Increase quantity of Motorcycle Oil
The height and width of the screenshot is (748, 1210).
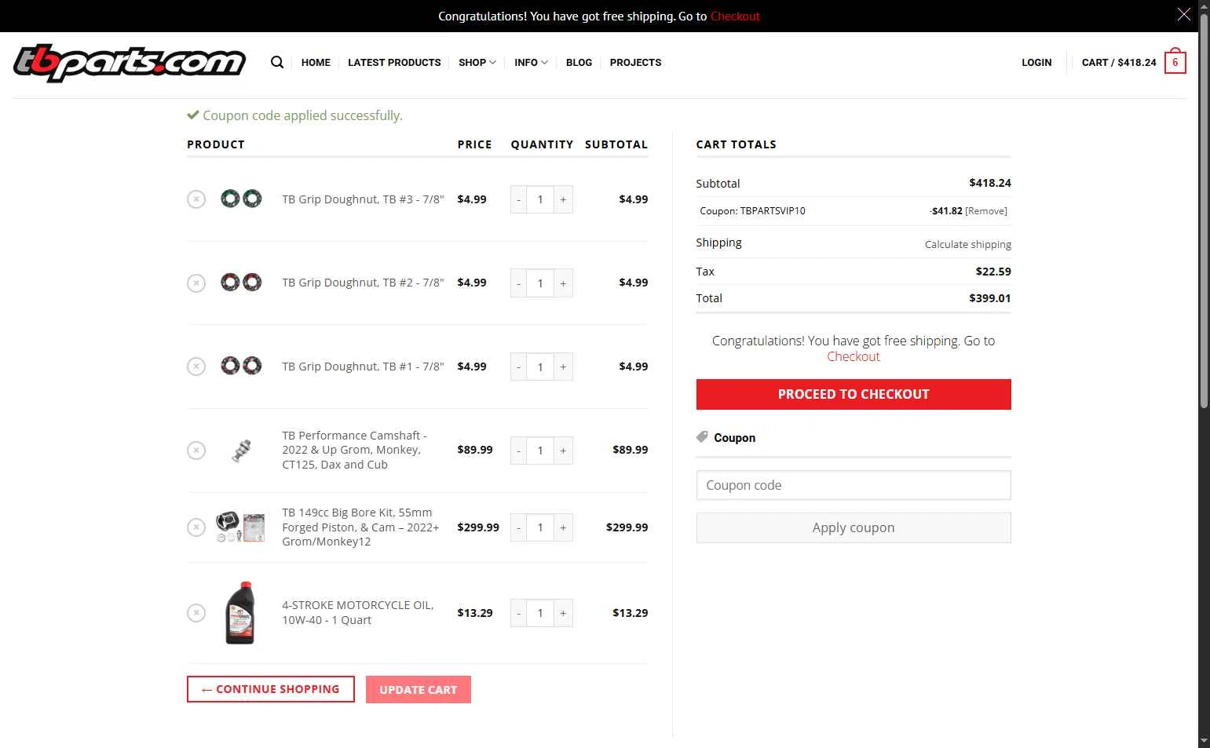563,613
